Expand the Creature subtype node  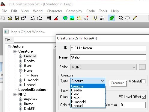[20, 56]
